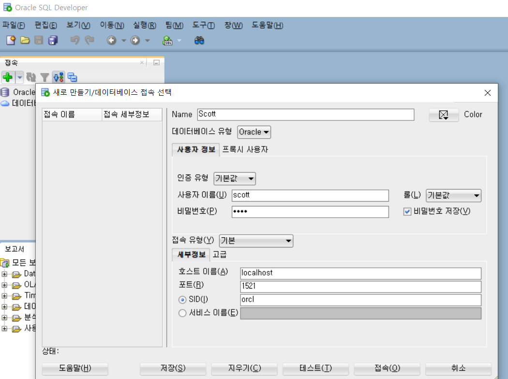Add new connection with green plus

tap(8, 77)
